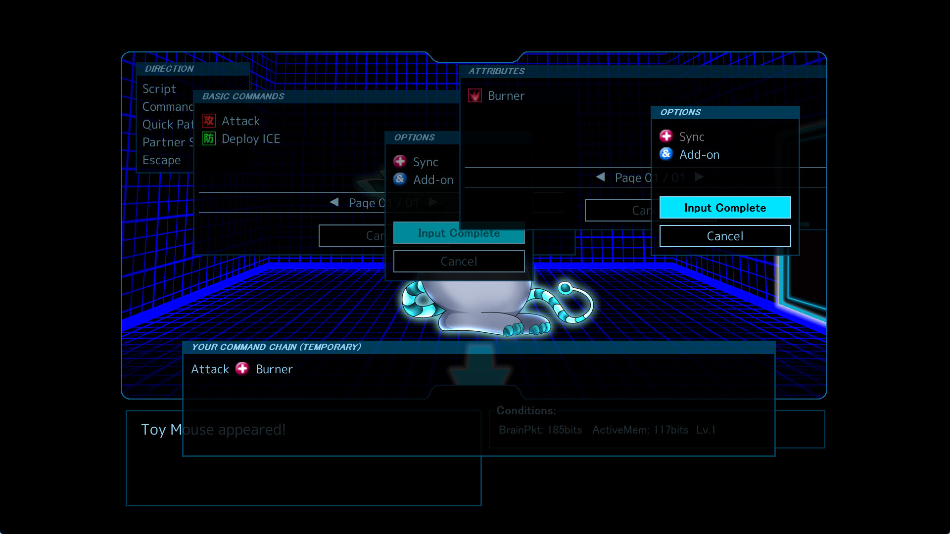Click Input Complete in the middle popup
The height and width of the screenshot is (534, 950).
point(459,233)
